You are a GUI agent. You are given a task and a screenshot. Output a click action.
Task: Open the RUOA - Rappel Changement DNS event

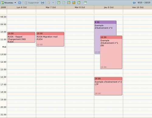click(21, 37)
